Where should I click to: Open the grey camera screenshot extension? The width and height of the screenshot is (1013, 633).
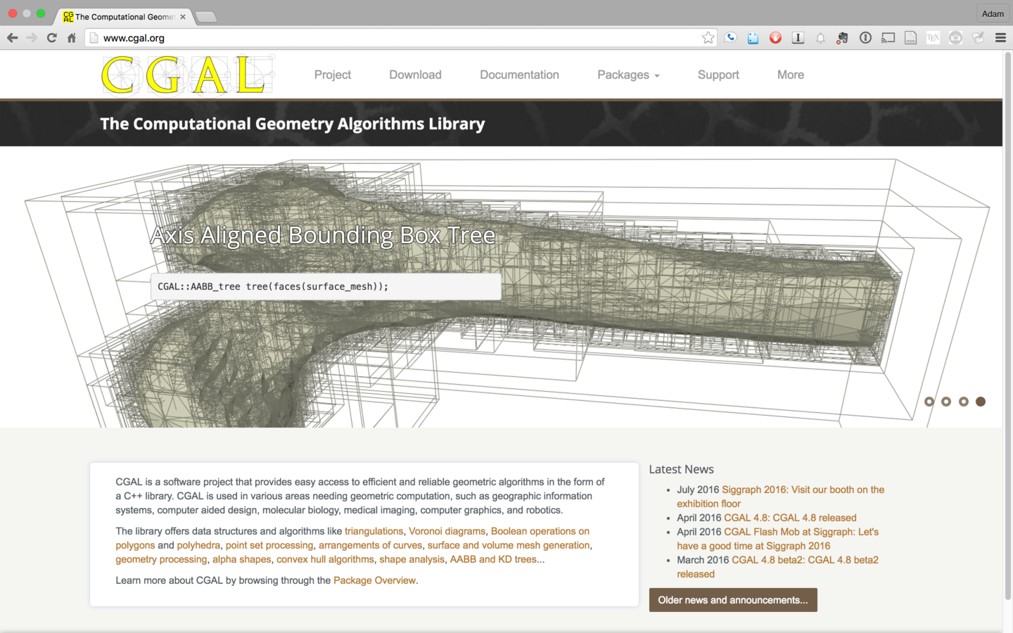tap(955, 38)
